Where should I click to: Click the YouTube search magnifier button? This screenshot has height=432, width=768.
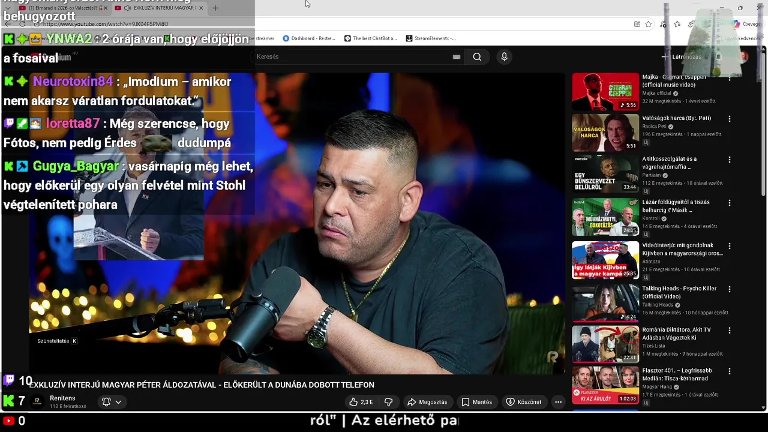477,56
